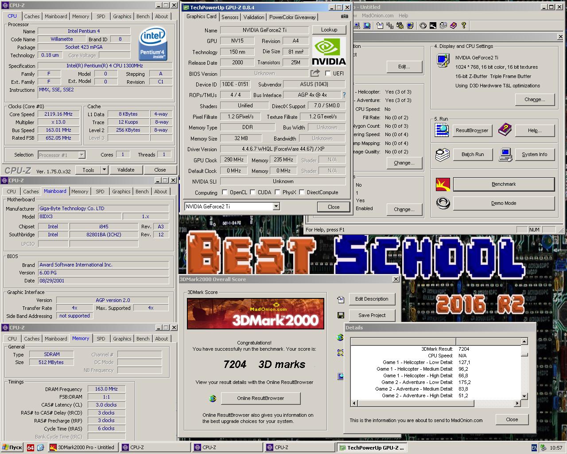Click the Lookup button in GPU-Z

click(x=329, y=30)
